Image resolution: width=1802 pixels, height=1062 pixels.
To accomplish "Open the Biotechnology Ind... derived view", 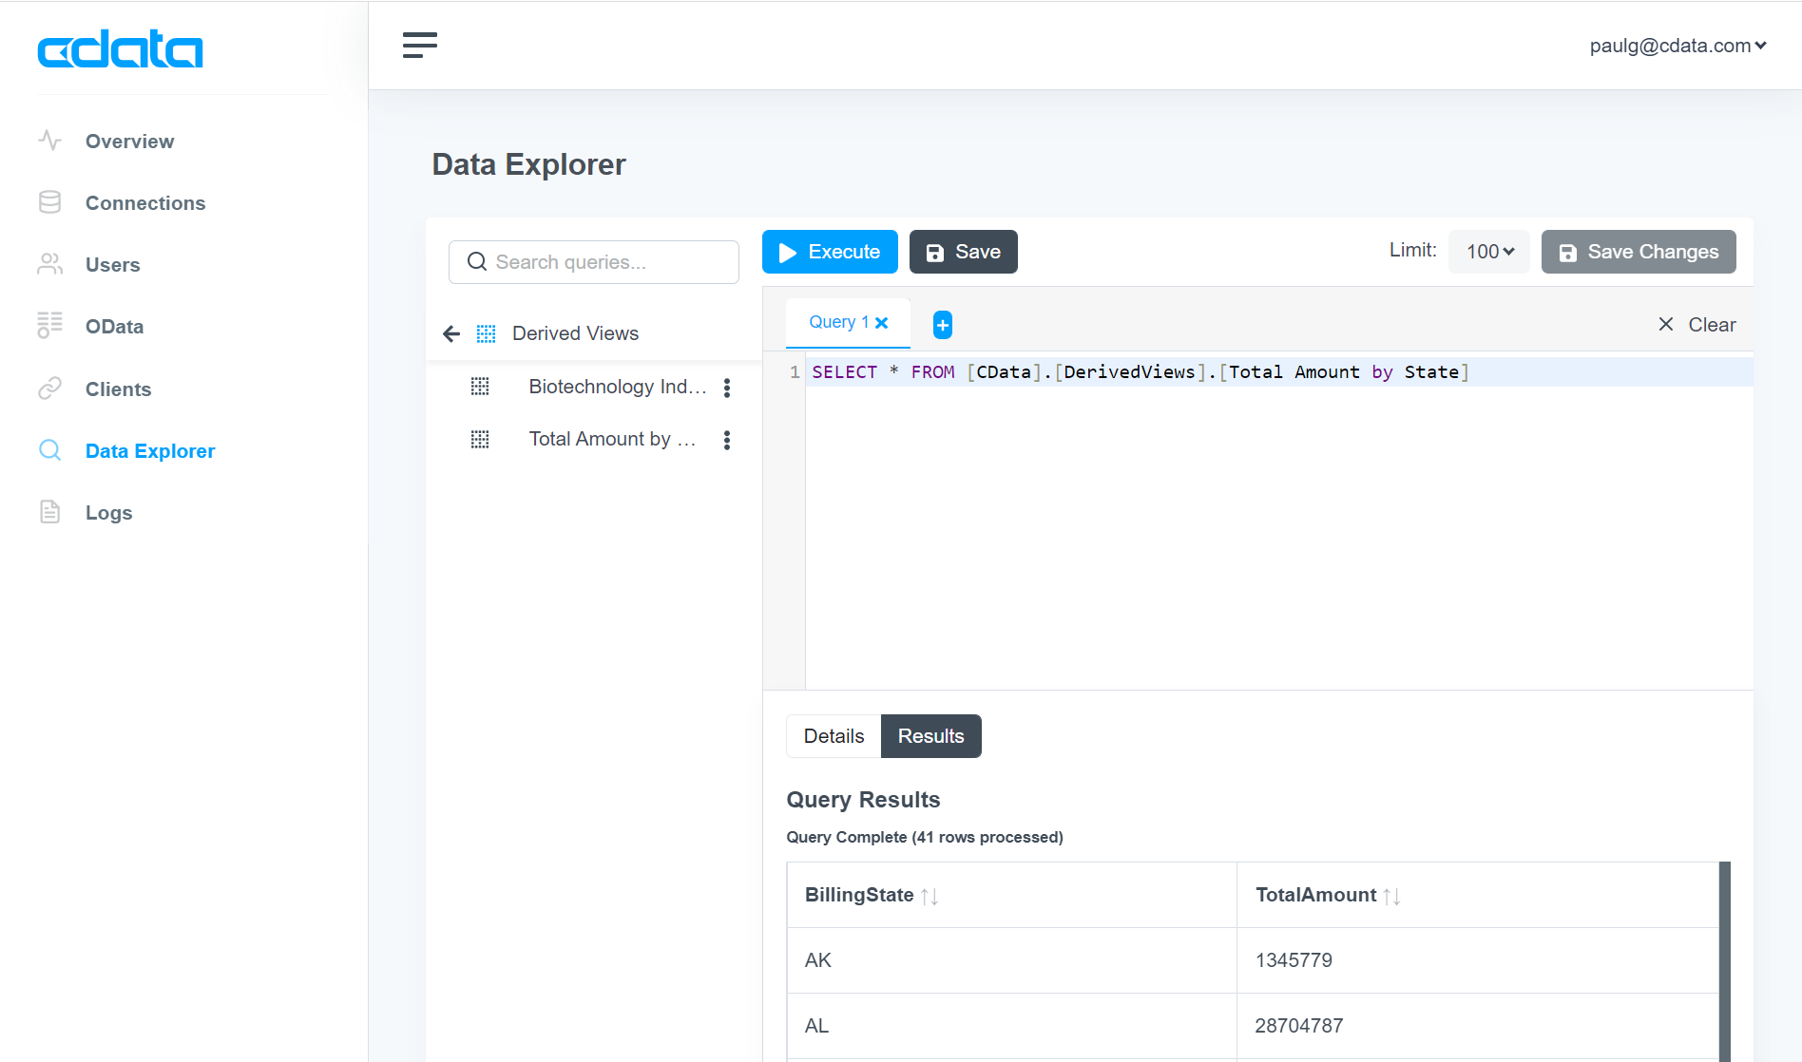I will pyautogui.click(x=617, y=387).
